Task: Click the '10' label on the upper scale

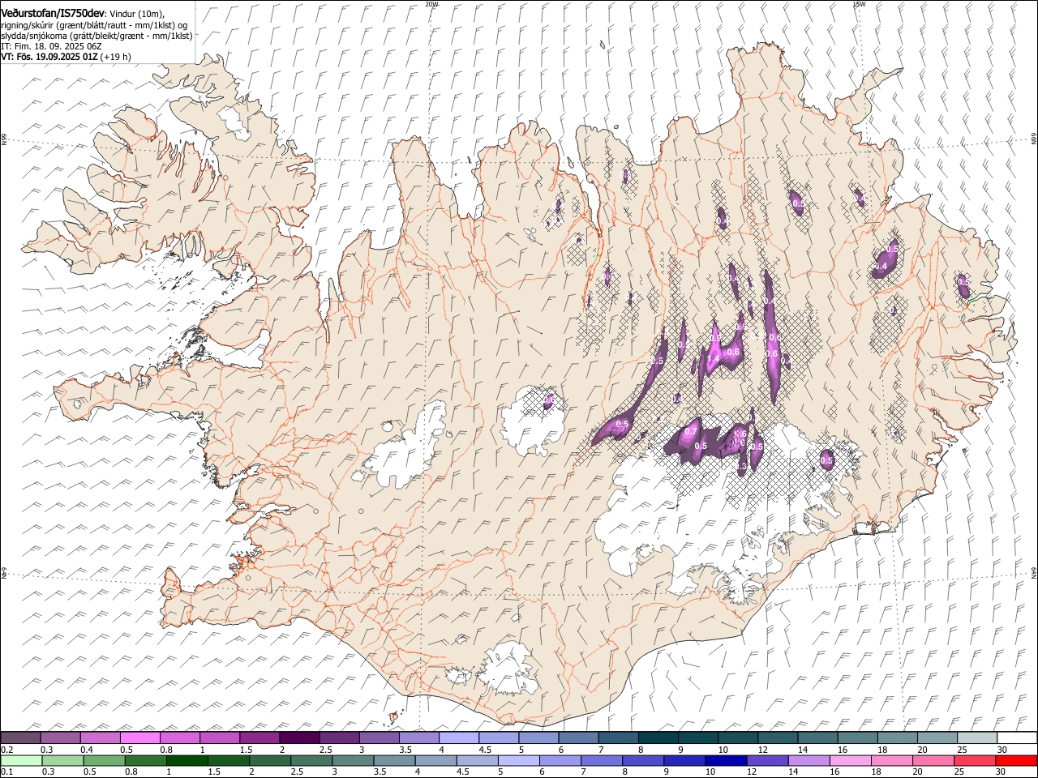Action: (x=723, y=750)
